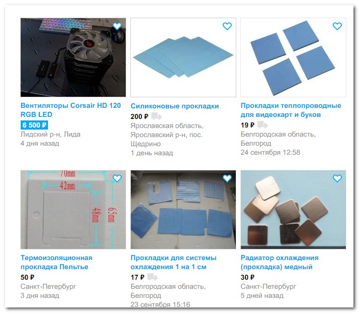359x313 pixels.
Task: Click delivery truck icon beside 19 ₽
Action: (x=263, y=124)
